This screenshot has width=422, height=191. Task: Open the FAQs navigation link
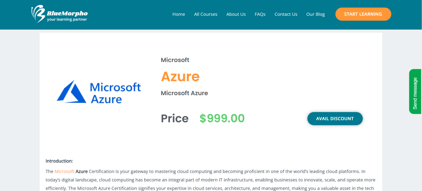260,14
